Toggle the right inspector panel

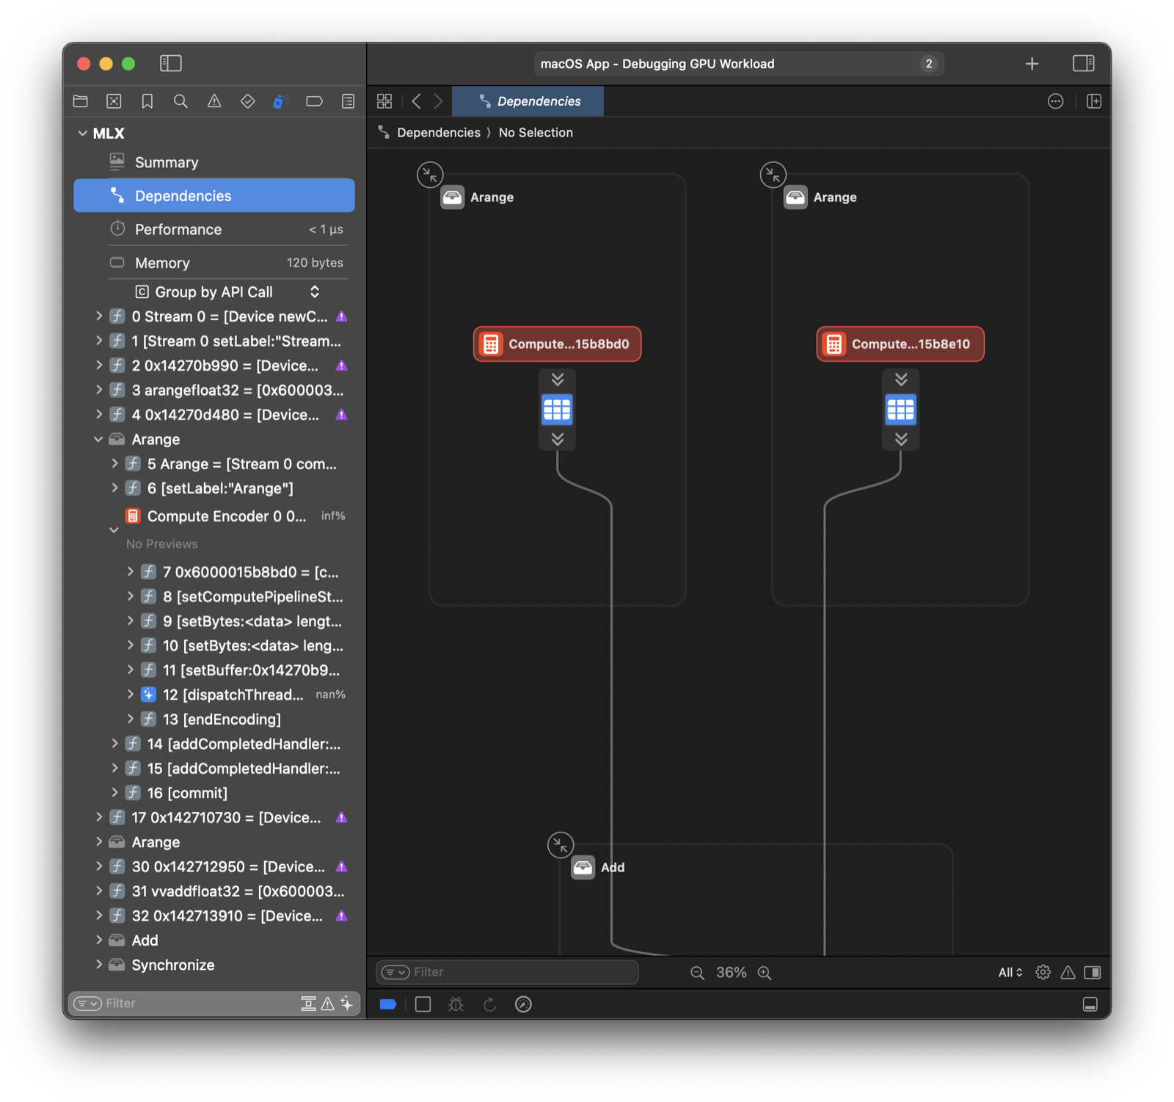tap(1083, 64)
